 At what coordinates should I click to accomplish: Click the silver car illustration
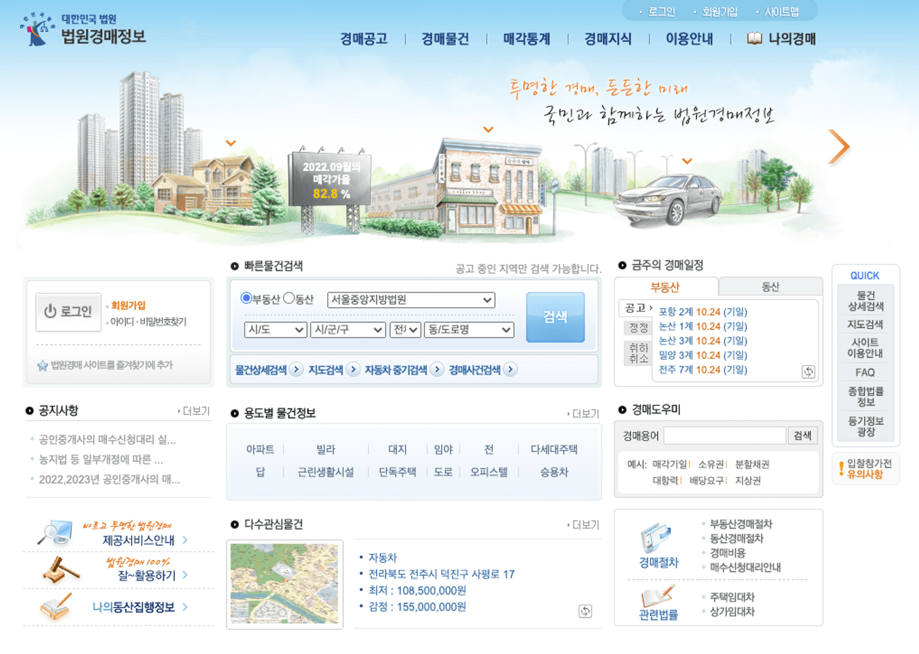tap(669, 200)
